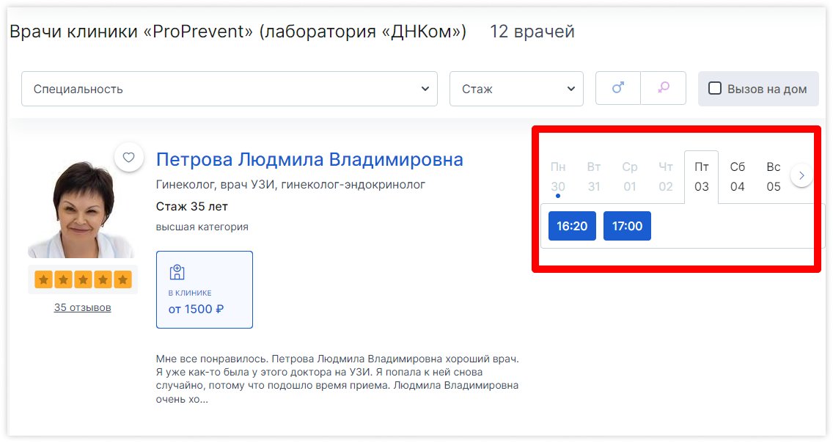The height and width of the screenshot is (443, 833).
Task: Click the "от 1500 ₽" price card
Action: click(196, 309)
